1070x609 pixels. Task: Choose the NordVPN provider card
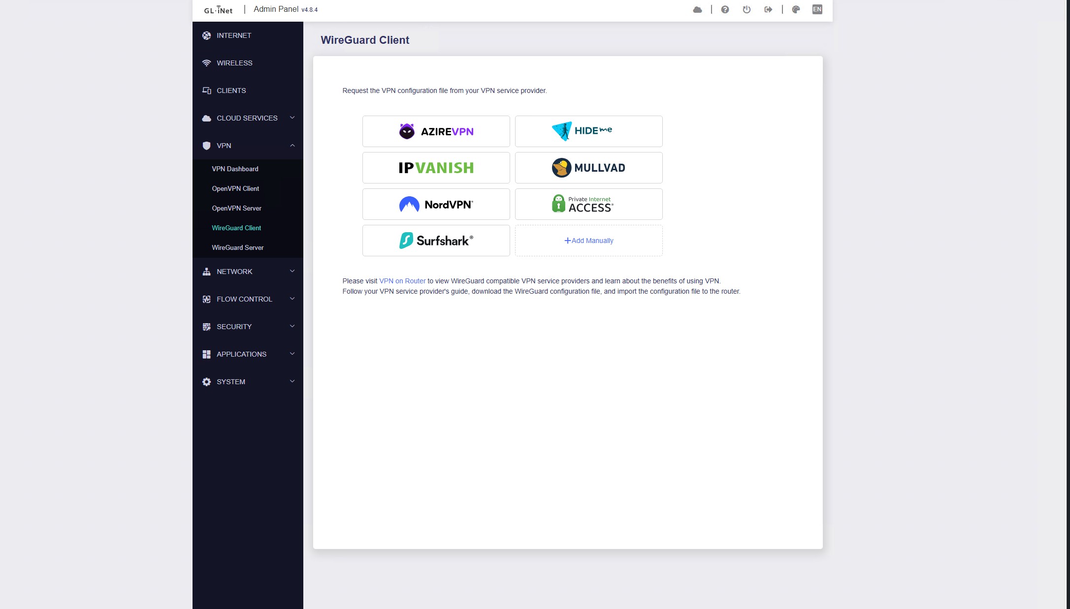click(x=436, y=204)
